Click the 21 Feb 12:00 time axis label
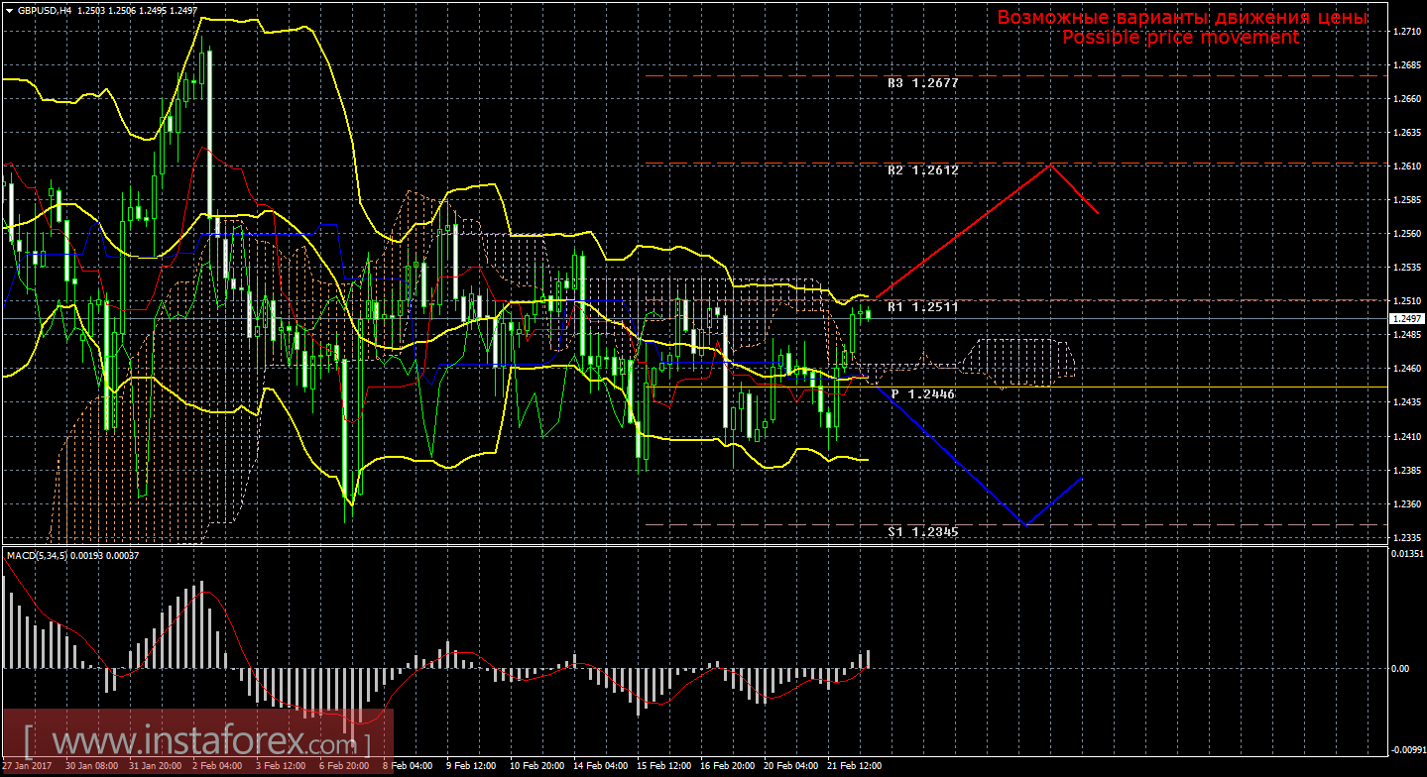 854,766
